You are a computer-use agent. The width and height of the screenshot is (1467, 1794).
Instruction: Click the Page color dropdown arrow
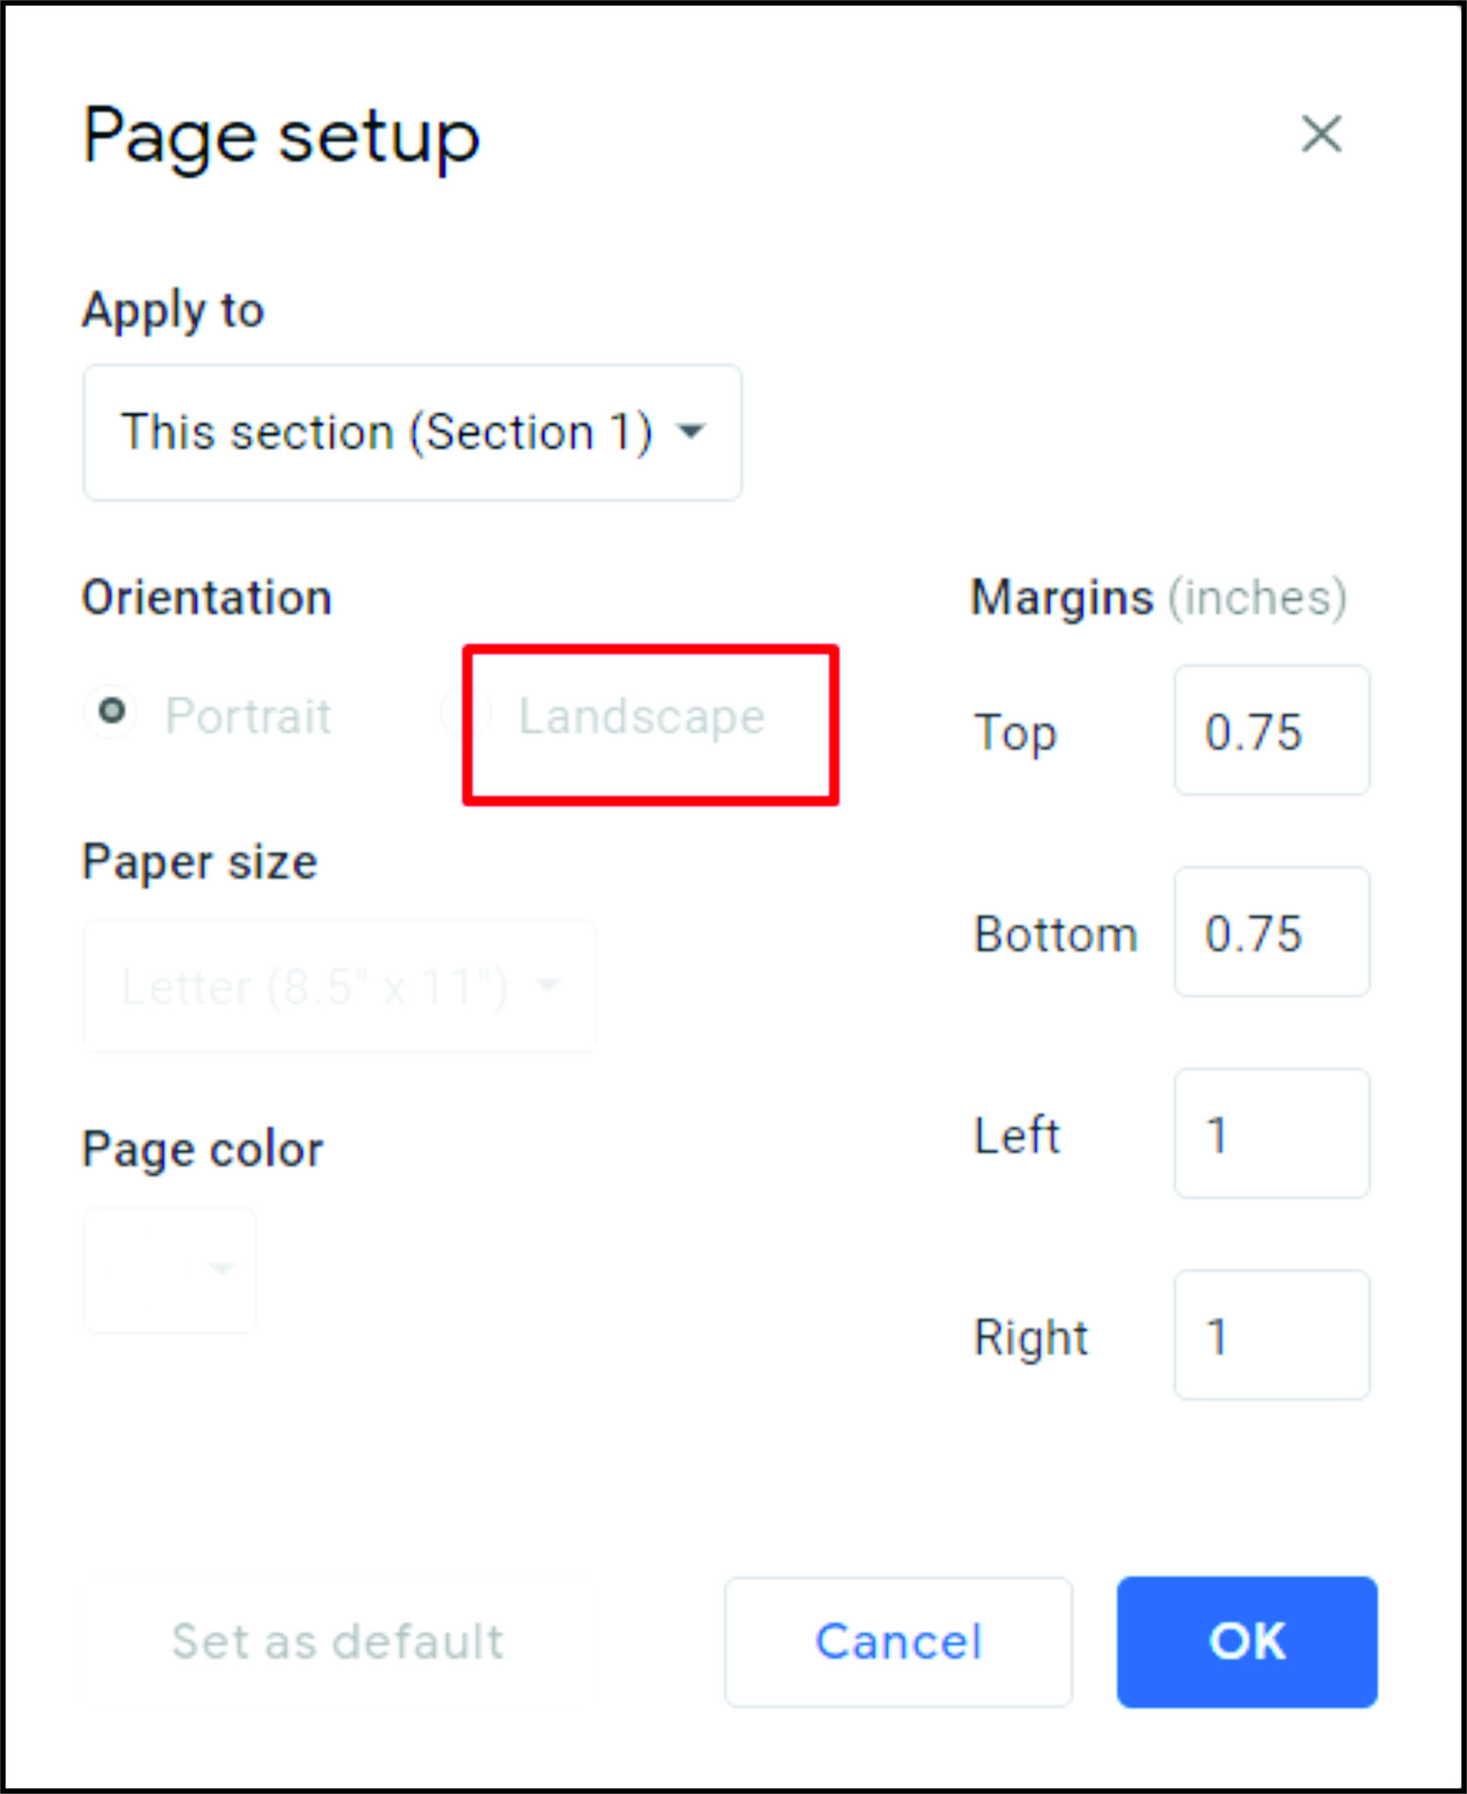pyautogui.click(x=221, y=1268)
